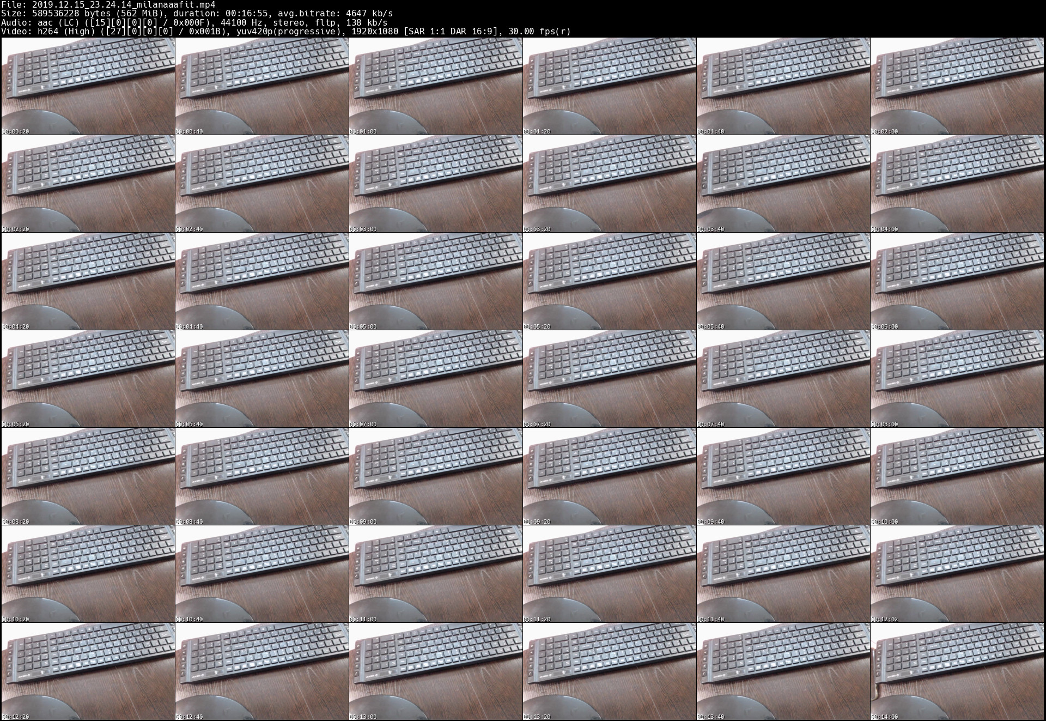Select the frame at timestamp 00:14:00
The width and height of the screenshot is (1046, 721).
pos(957,671)
